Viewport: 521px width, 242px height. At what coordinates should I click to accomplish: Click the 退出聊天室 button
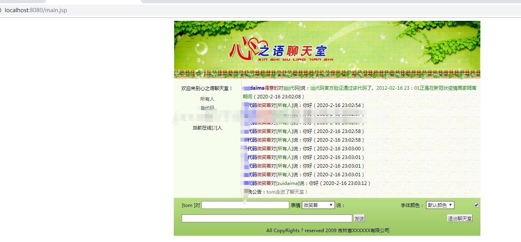point(460,218)
